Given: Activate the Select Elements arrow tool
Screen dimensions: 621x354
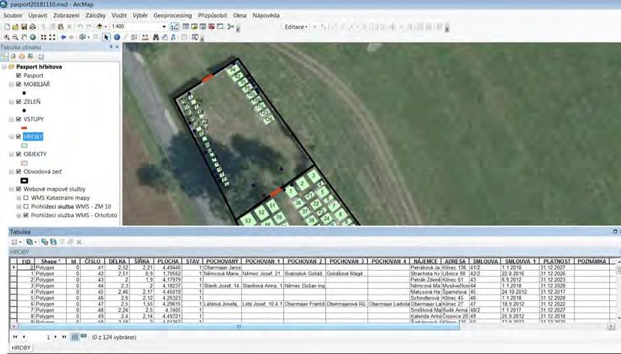Looking at the screenshot, I should [106, 37].
